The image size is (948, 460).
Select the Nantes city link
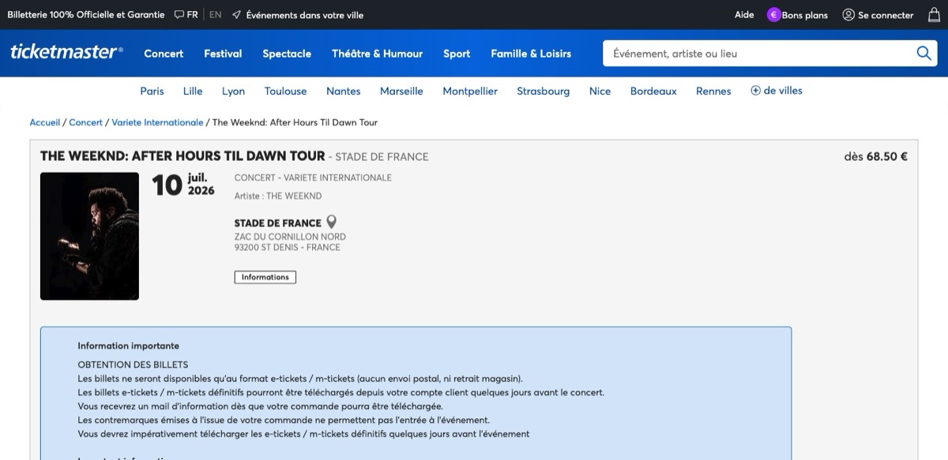(344, 91)
